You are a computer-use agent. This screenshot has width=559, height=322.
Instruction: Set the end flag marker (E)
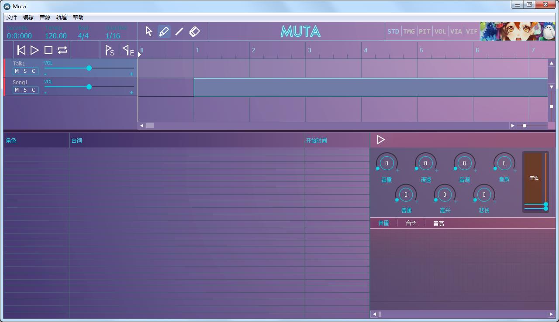(x=128, y=50)
